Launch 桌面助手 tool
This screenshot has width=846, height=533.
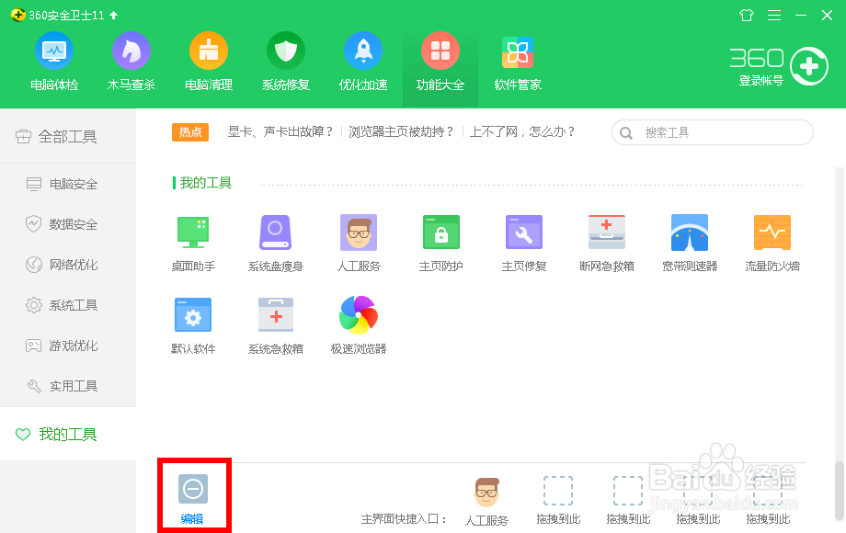(x=193, y=243)
